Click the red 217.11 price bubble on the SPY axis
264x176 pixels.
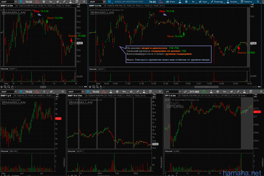[257, 112]
